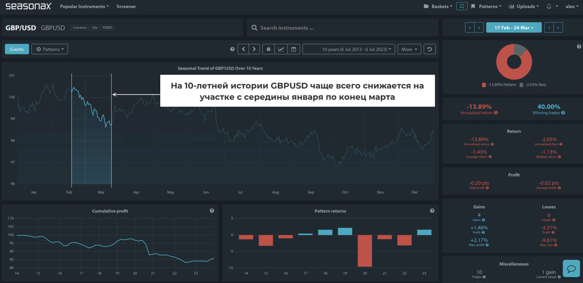583x283 pixels.
Task: Open the Patterns button below GBP/USD
Action: pos(50,49)
